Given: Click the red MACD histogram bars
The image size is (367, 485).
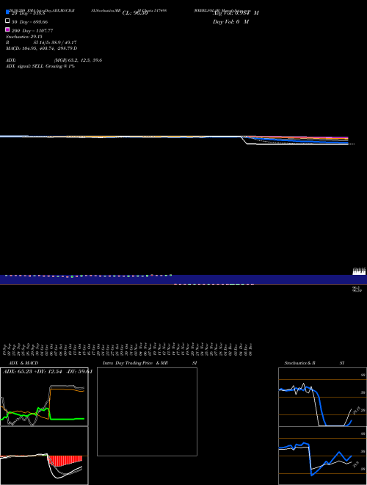Looking at the screenshot, I should pos(65,461).
